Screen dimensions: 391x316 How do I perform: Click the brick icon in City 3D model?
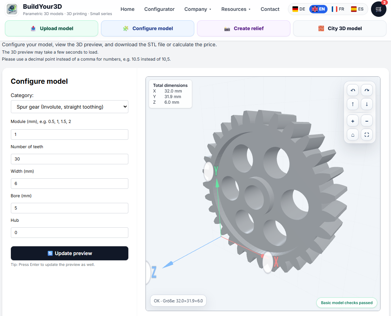pos(321,28)
